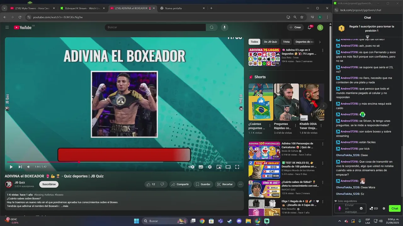Go to the YouTube home logo
Image resolution: width=403 pixels, height=226 pixels.
click(x=23, y=28)
